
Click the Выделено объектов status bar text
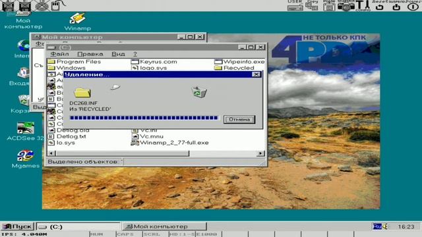83,162
